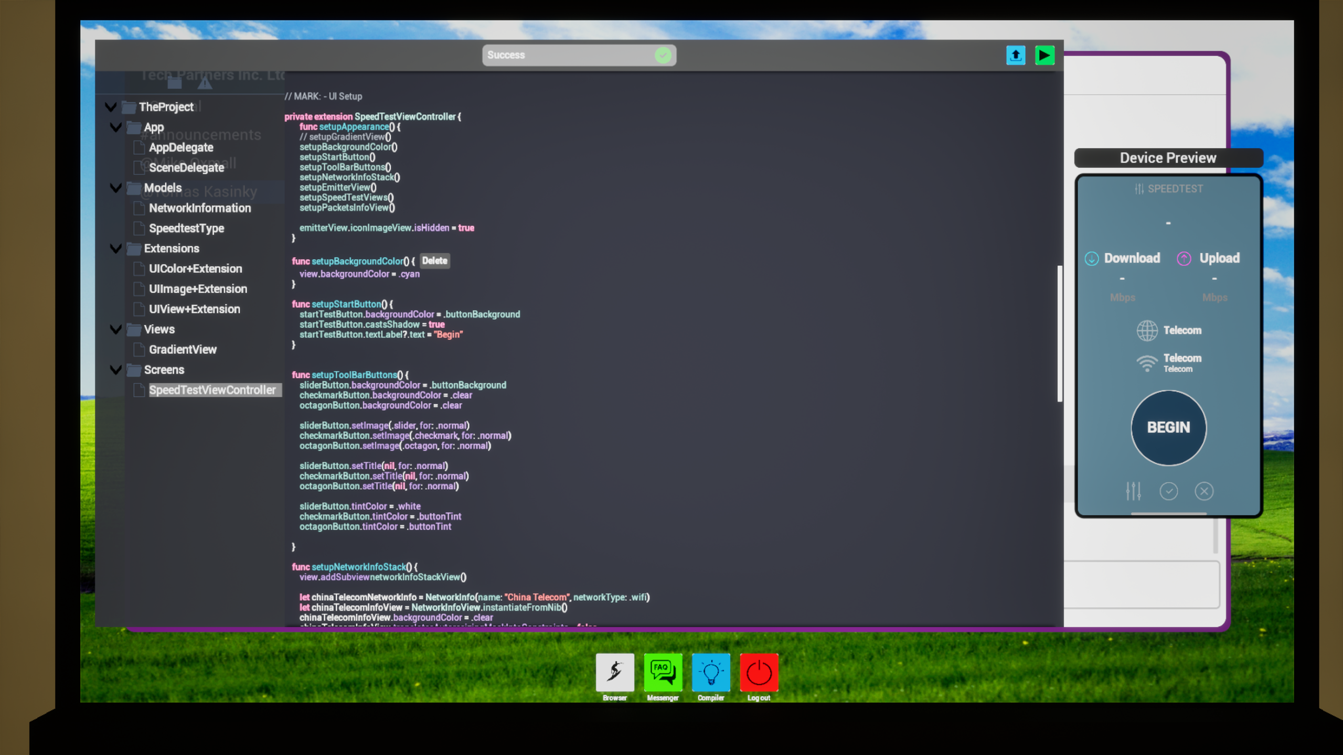Collapse the Screens folder
Screen dimensions: 1343x755
coord(116,370)
